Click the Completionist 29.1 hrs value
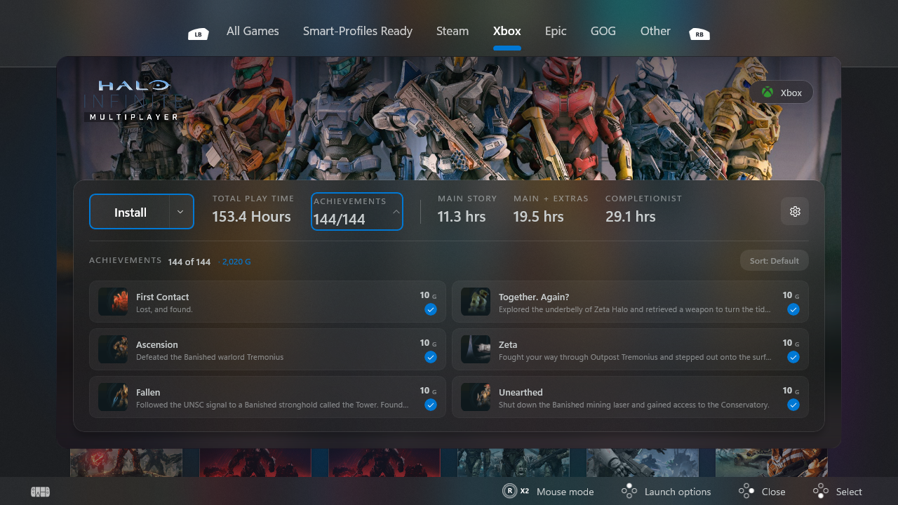This screenshot has height=505, width=898. (x=631, y=217)
